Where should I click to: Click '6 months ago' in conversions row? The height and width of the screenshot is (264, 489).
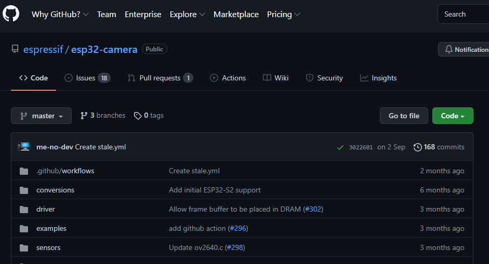click(x=442, y=190)
